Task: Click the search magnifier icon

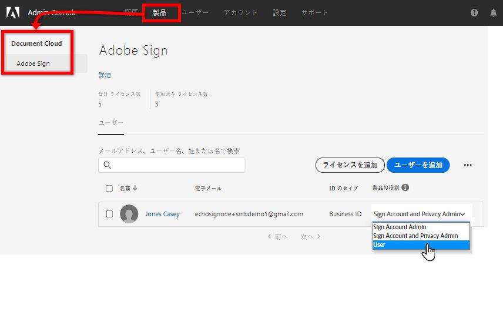Action: (x=108, y=165)
